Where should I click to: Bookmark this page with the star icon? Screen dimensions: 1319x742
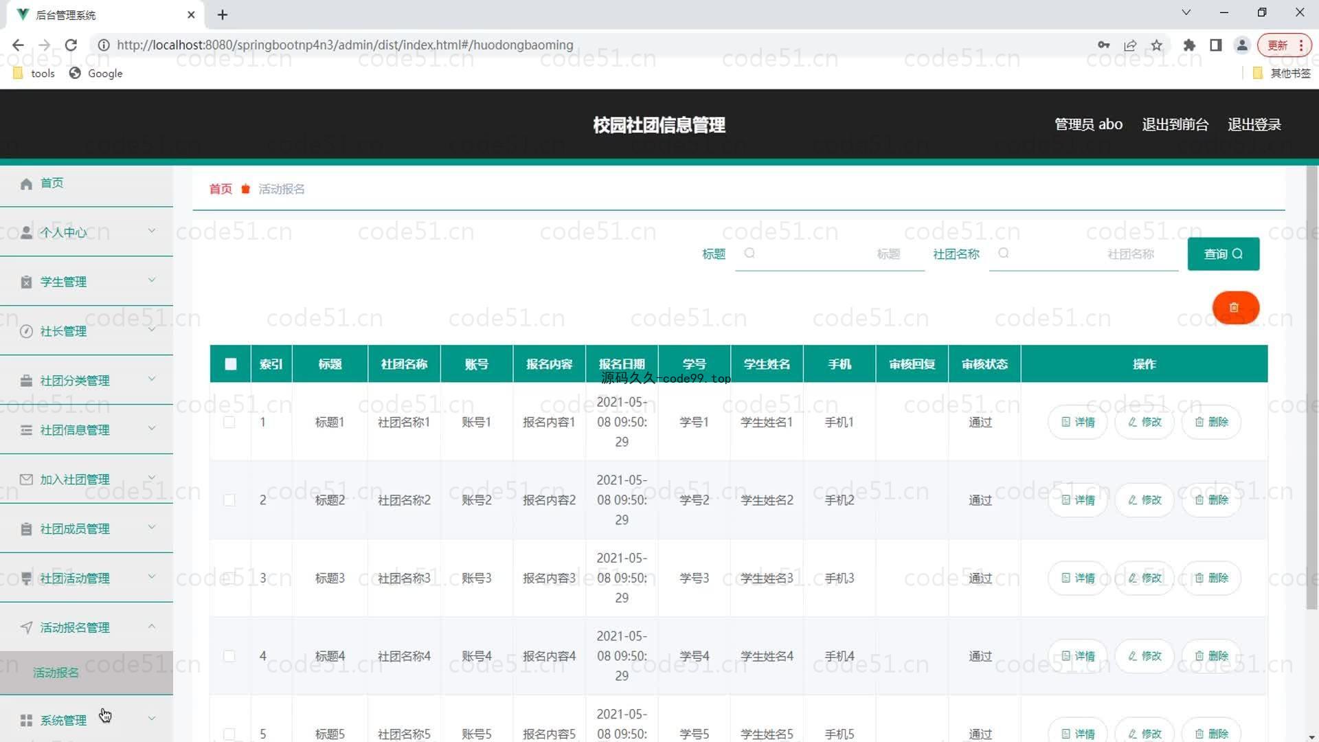click(1157, 45)
